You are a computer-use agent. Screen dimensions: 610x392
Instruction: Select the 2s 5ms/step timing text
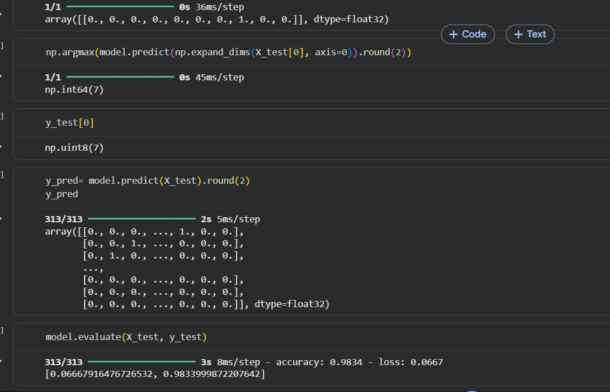tap(230, 219)
